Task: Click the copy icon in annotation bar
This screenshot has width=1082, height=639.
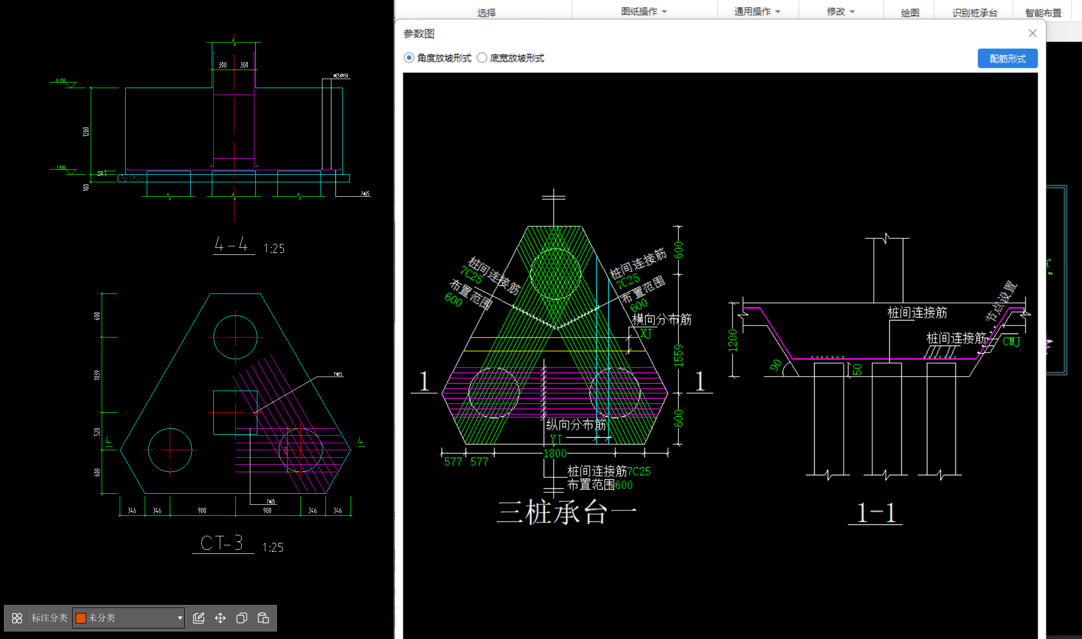Action: [242, 618]
